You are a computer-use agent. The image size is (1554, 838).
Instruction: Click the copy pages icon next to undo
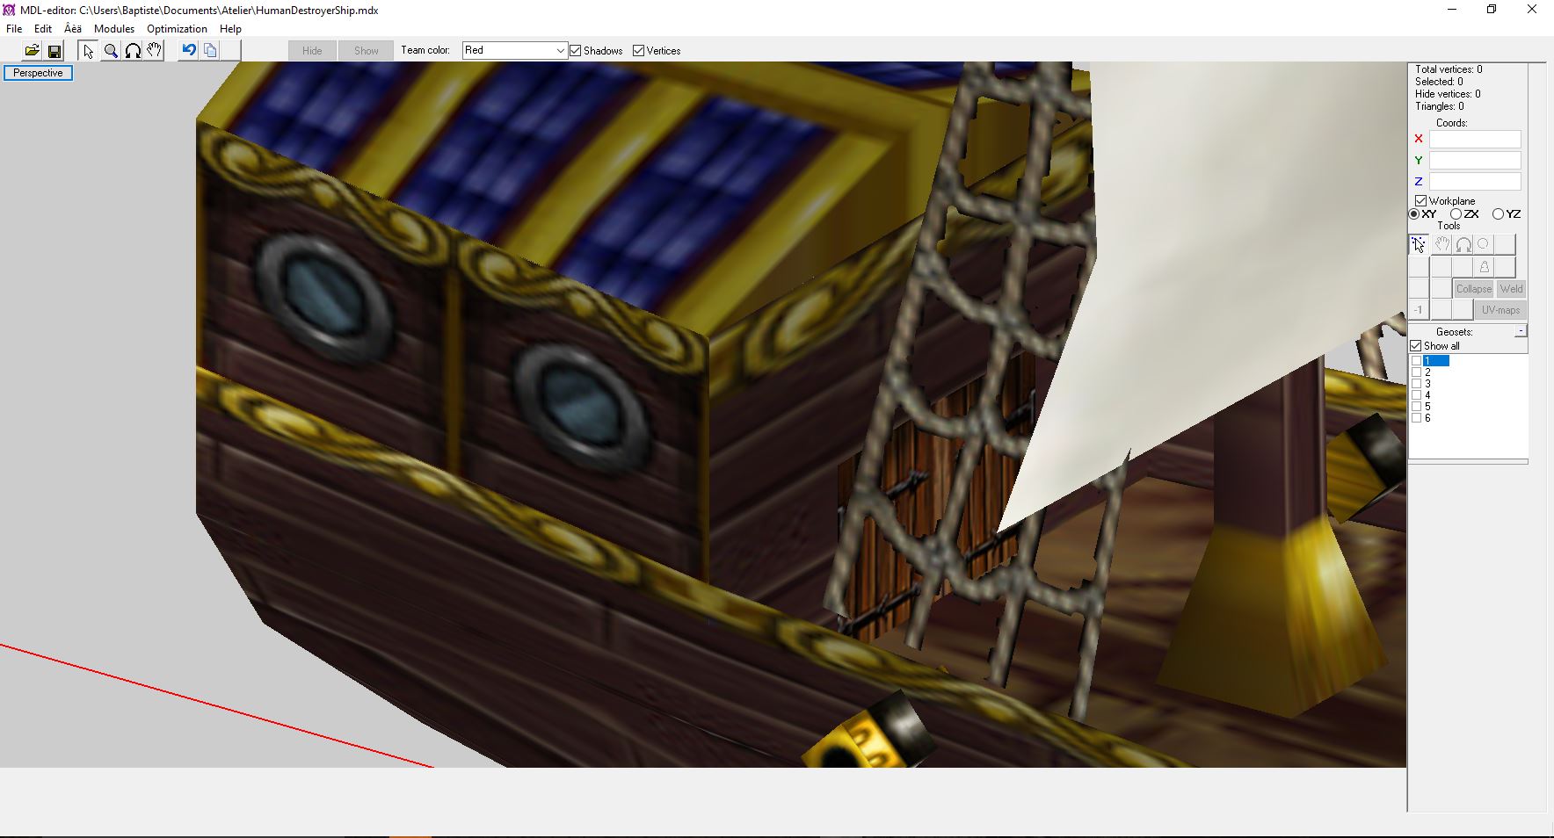point(210,51)
